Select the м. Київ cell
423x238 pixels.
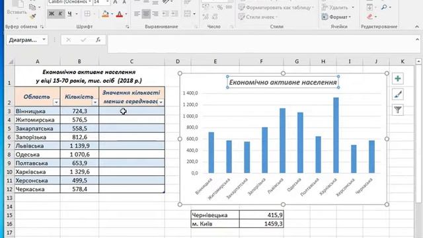[215, 223]
